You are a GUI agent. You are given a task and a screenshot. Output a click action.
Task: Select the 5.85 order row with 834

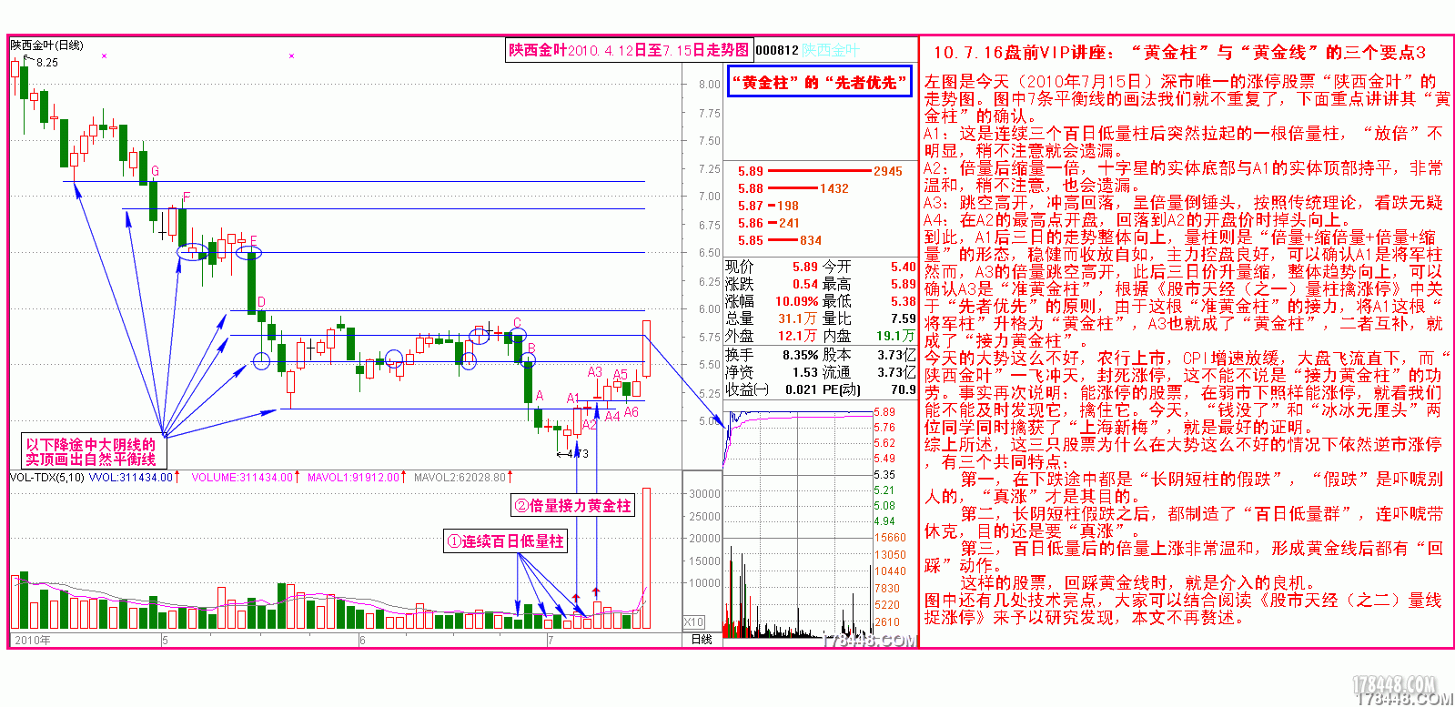tap(780, 240)
